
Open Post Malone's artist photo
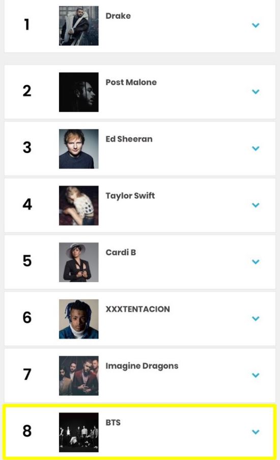(79, 92)
